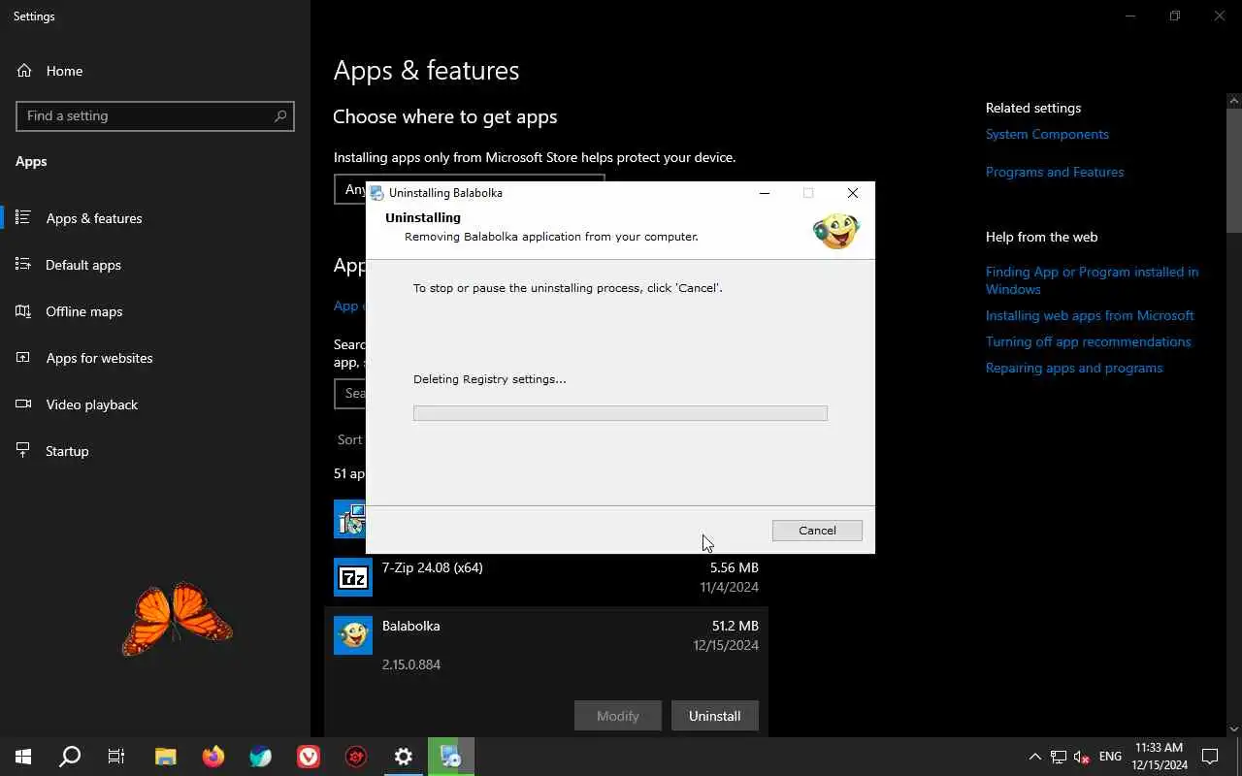
Task: Click the Modify button for Balabolka
Action: pyautogui.click(x=618, y=716)
